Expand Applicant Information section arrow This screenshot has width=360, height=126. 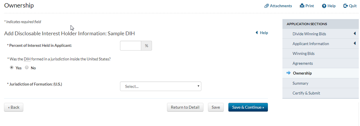[355, 44]
